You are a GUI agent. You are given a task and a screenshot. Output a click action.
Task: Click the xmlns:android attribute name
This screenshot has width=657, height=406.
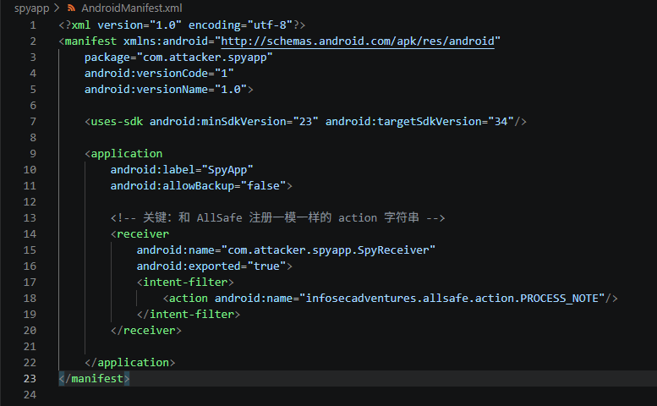(x=166, y=41)
